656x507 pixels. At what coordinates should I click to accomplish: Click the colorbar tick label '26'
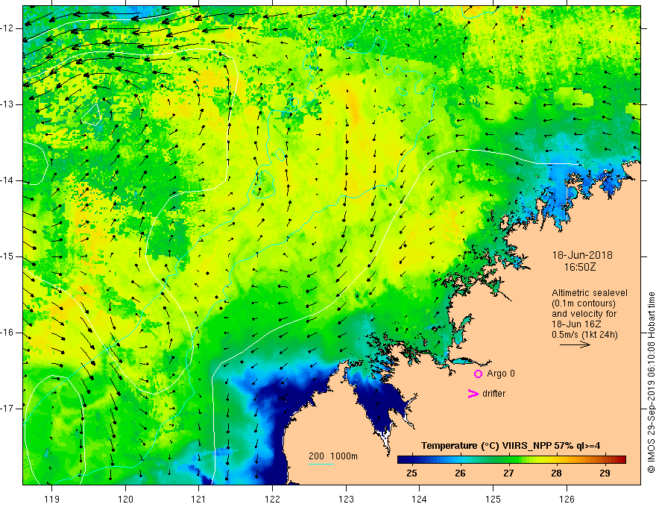(460, 473)
